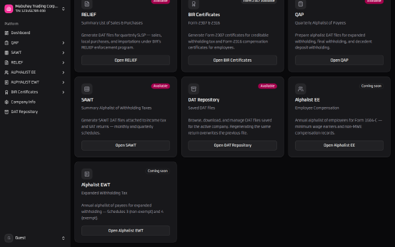Click Coming soon badge on Alphalist EWT card
The width and height of the screenshot is (395, 247).
tap(157, 171)
